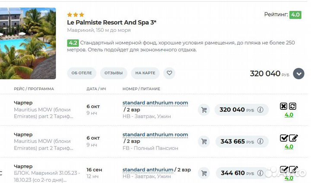Show price info for 320 040 руб row
The width and height of the screenshot is (311, 183).
point(260,110)
